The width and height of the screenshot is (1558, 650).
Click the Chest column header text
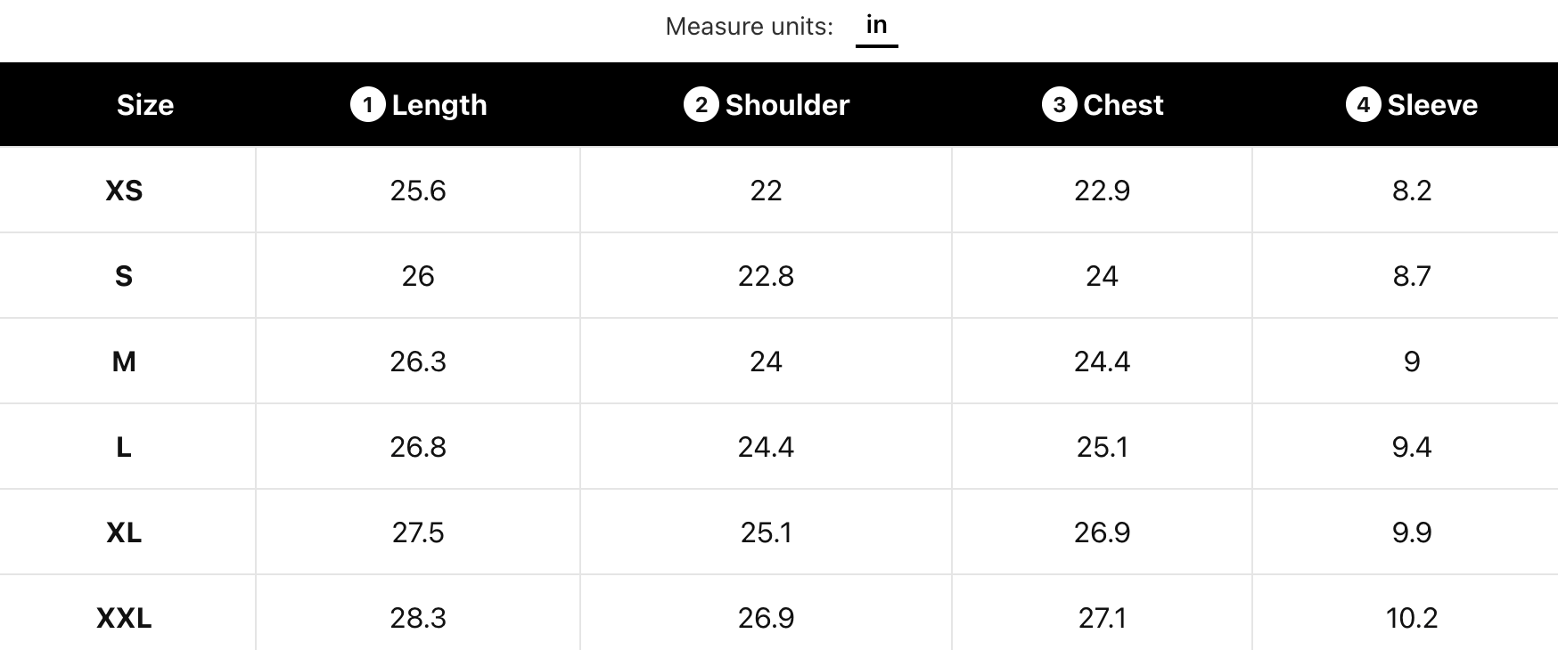(1123, 105)
